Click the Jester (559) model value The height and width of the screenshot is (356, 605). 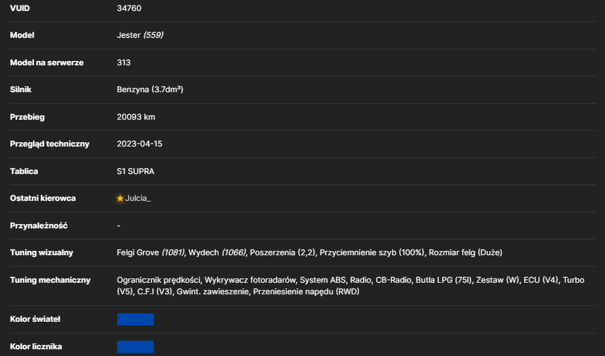coord(140,35)
